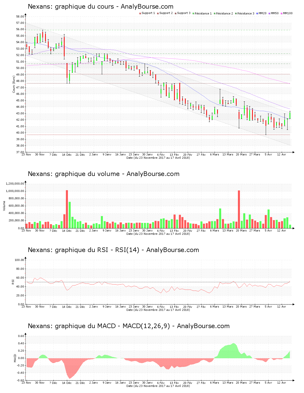Click the 37.00 value on price axis
This screenshot has height=393, width=304.
coord(20,152)
